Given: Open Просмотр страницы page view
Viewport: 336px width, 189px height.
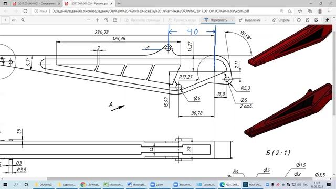Looking at the screenshot, I should coord(142,20).
